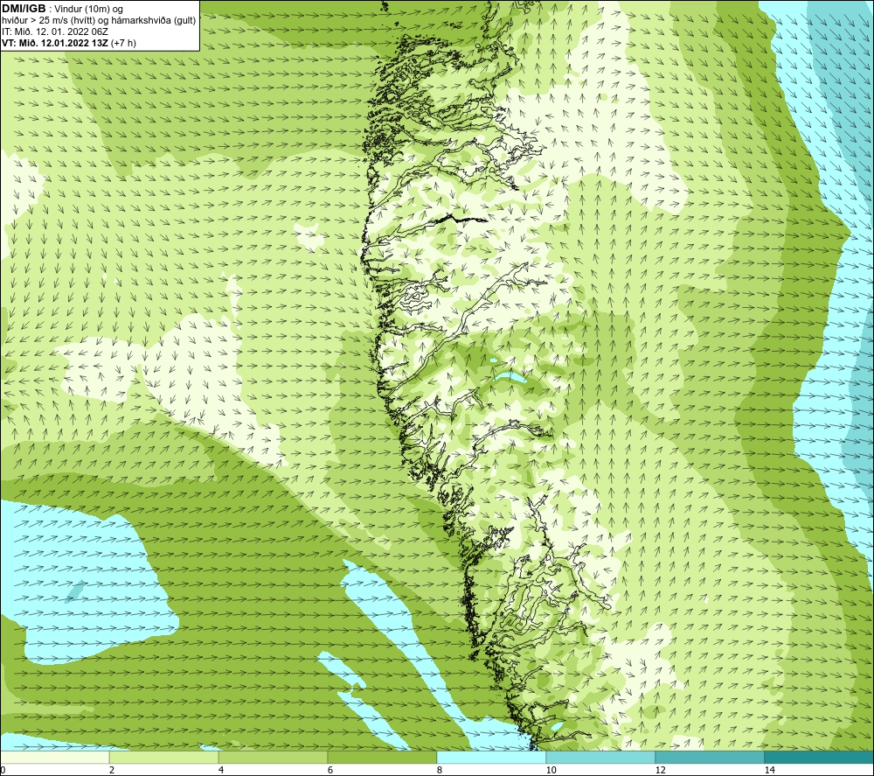Click the '4' label on the wind scale

pos(221,771)
